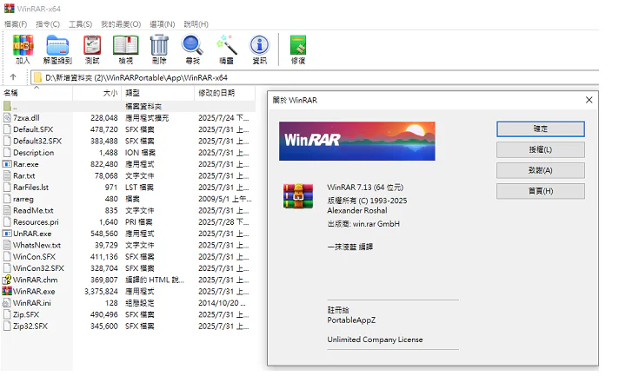Click the "Alexander Roshal" author text
The width and height of the screenshot is (632, 389).
coord(357,211)
